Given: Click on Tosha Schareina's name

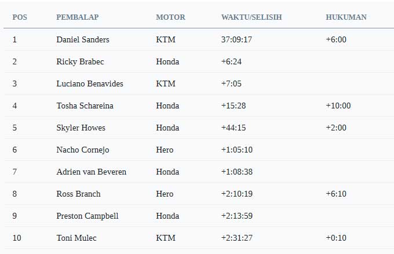Looking at the screenshot, I should [x=85, y=106].
